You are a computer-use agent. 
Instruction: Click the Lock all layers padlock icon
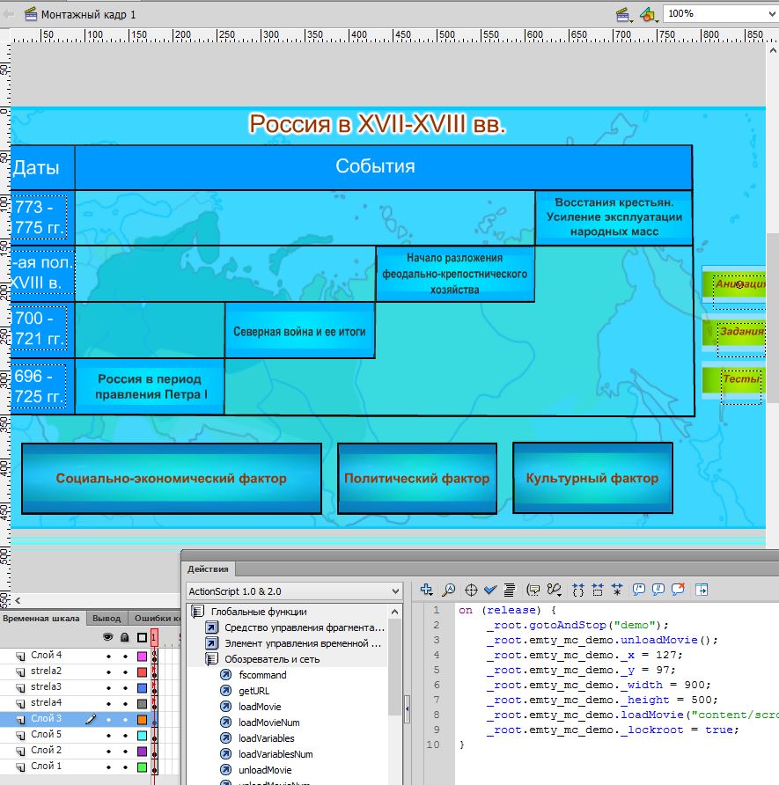(x=125, y=637)
